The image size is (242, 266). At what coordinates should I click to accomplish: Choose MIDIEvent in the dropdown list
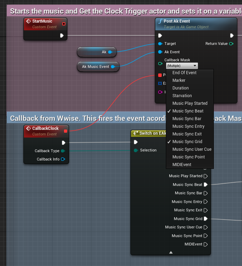click(x=181, y=165)
